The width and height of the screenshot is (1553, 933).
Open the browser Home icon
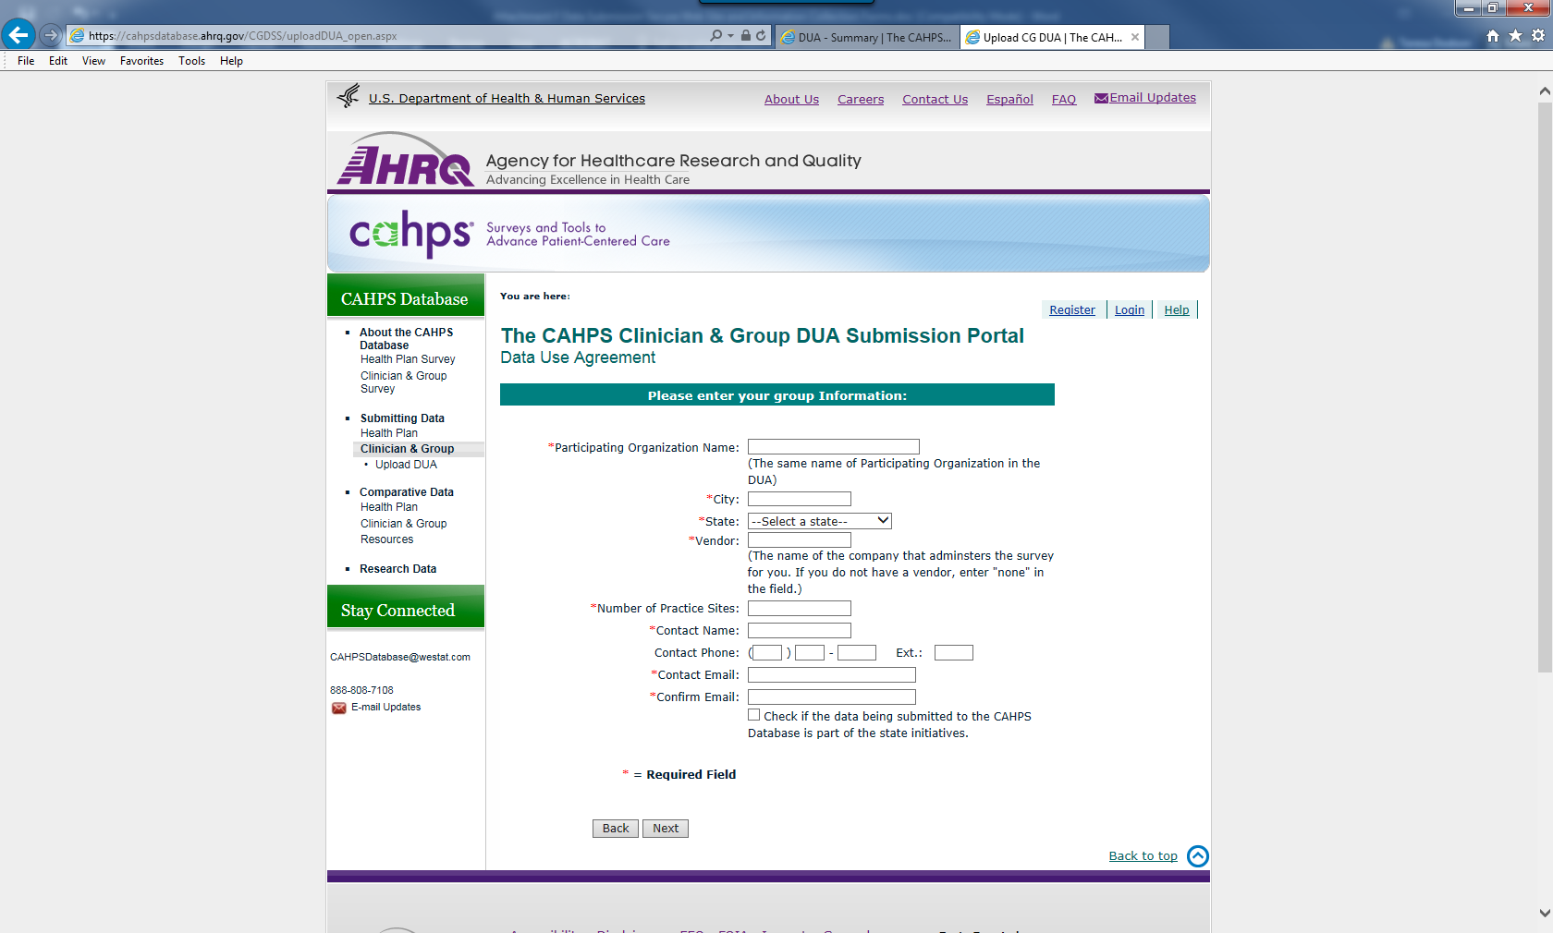[1493, 36]
